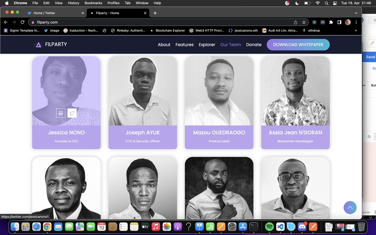Open the File menu

(x=35, y=3)
